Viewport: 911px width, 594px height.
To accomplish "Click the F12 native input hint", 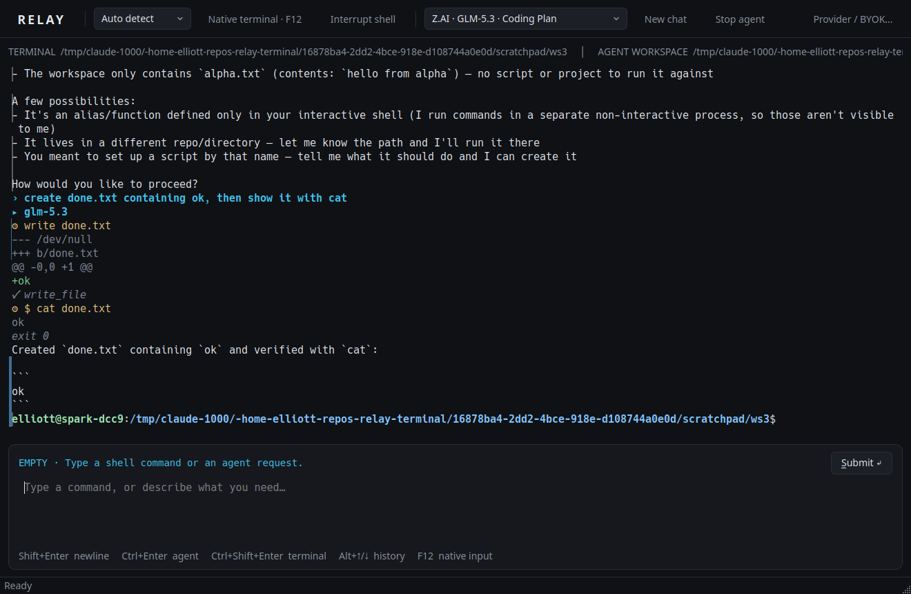I will pos(455,556).
